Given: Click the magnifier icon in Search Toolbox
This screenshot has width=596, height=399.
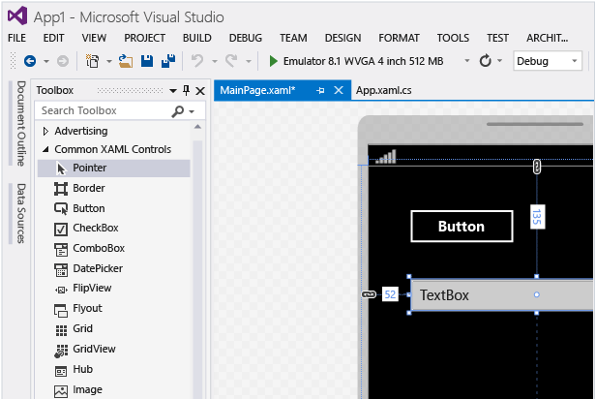Looking at the screenshot, I should tap(177, 111).
